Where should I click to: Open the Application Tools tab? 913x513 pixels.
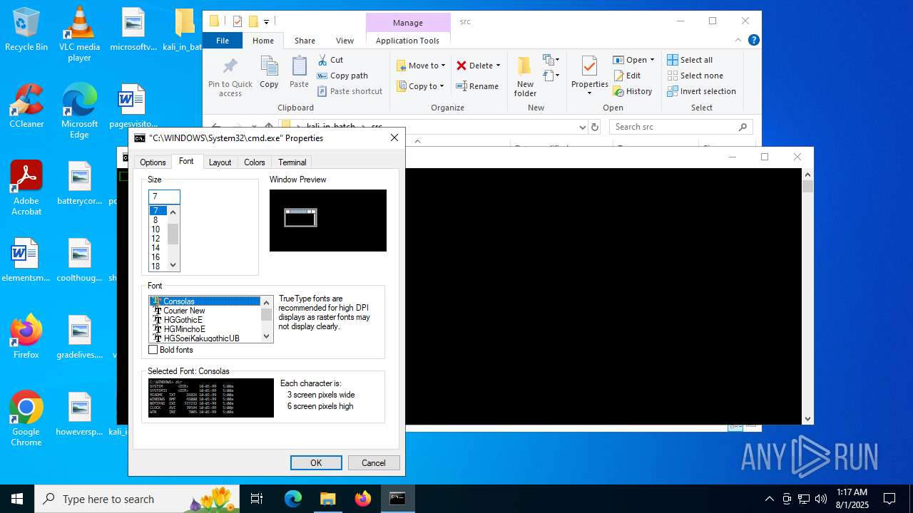pos(407,41)
